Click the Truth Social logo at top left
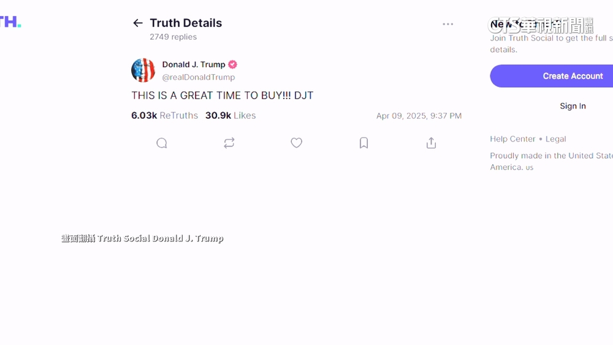Screen dimensions: 613x345 point(10,23)
